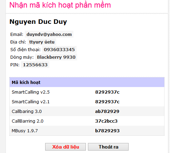Click the Mã kích hoạt table header
This screenshot has height=153, width=170.
pyautogui.click(x=87, y=82)
